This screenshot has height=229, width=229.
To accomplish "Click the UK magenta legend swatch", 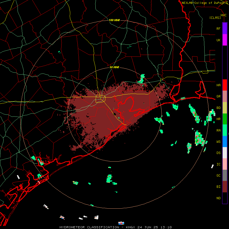I will point(225,40).
